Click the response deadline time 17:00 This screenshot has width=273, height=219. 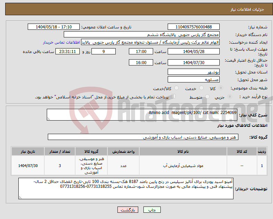click(141, 52)
